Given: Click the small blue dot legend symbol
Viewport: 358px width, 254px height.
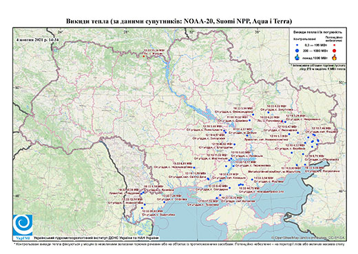Looking at the screenshot, I should click(297, 46).
